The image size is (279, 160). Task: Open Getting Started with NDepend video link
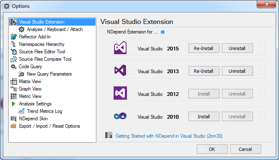(169, 136)
